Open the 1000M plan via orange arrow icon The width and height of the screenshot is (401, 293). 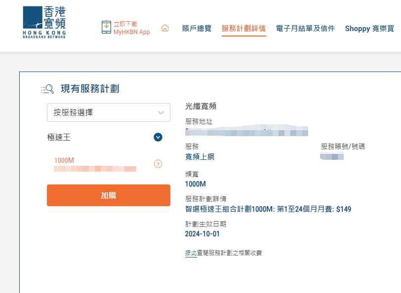pos(158,164)
